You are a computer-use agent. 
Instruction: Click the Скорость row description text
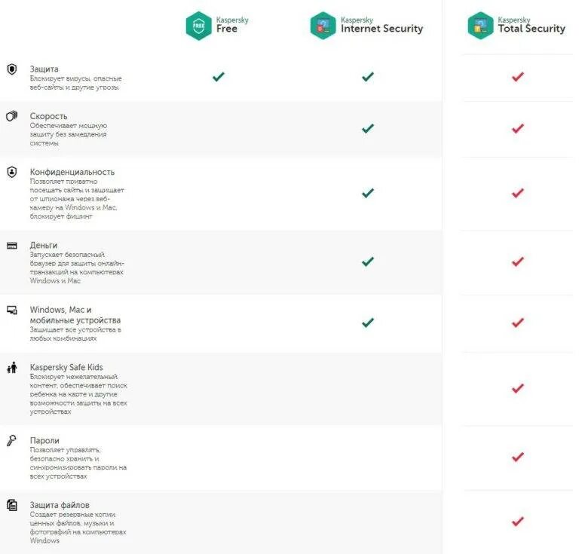(68, 134)
